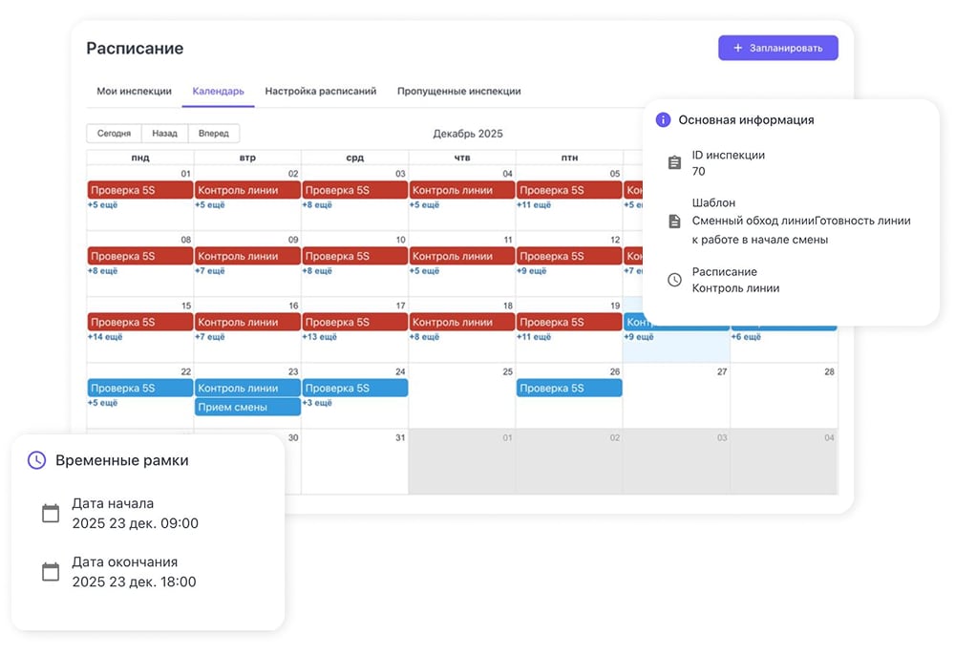Screen dimensions: 955x655
Task: Click the calendar icon next to Дата начала
Action: point(51,513)
